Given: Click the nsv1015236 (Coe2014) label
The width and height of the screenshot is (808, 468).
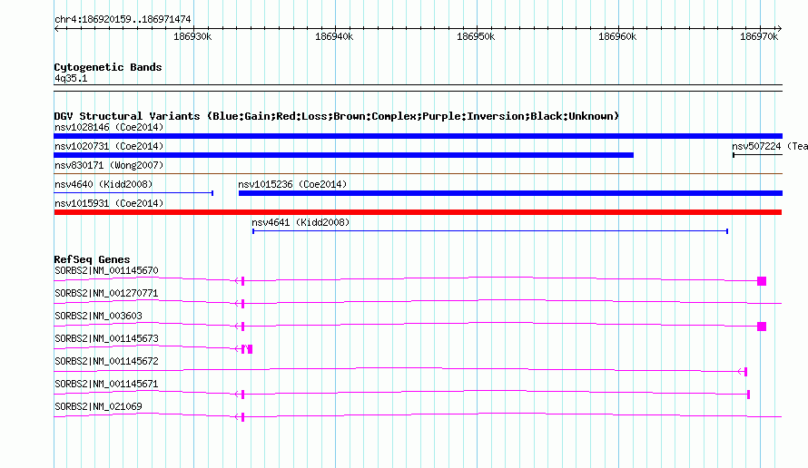Looking at the screenshot, I should [x=292, y=184].
